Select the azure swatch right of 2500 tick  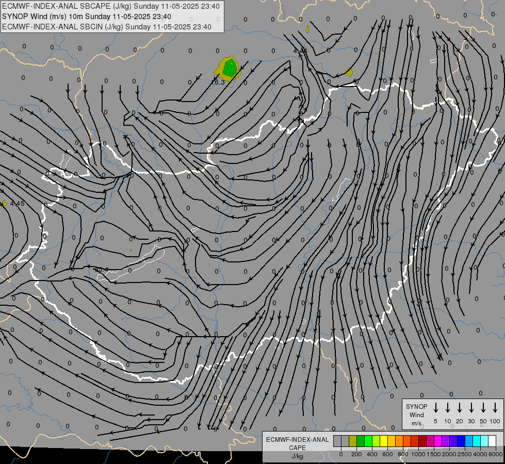(x=469, y=441)
